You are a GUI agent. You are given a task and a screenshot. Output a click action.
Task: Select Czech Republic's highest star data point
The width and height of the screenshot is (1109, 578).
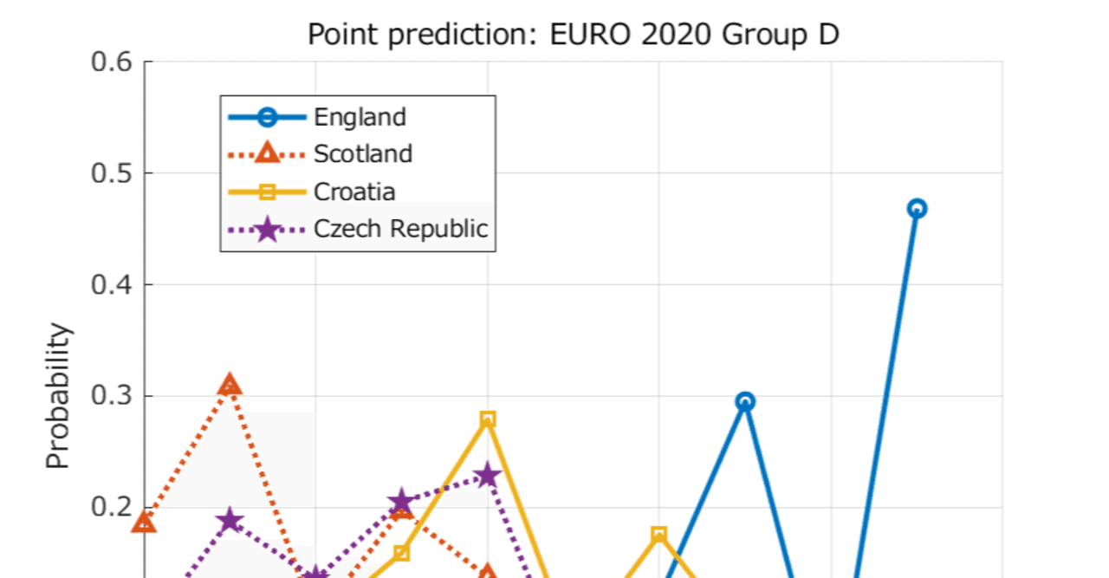[x=487, y=475]
